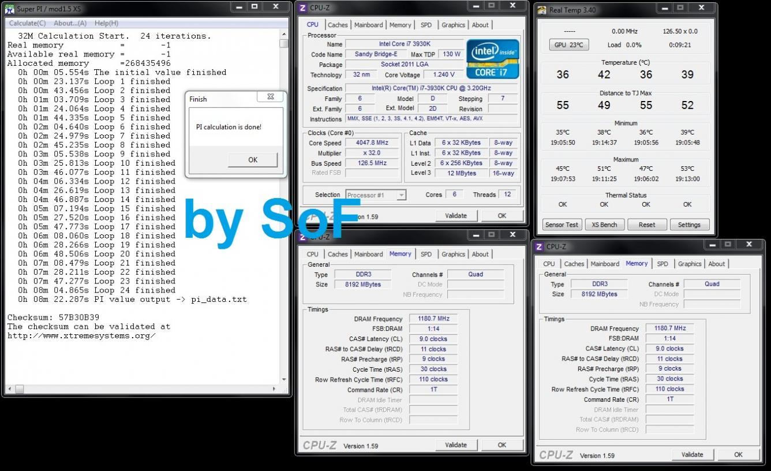Image resolution: width=771 pixels, height=471 pixels.
Task: Click the Intel Core i7 logo badge
Action: coord(492,59)
